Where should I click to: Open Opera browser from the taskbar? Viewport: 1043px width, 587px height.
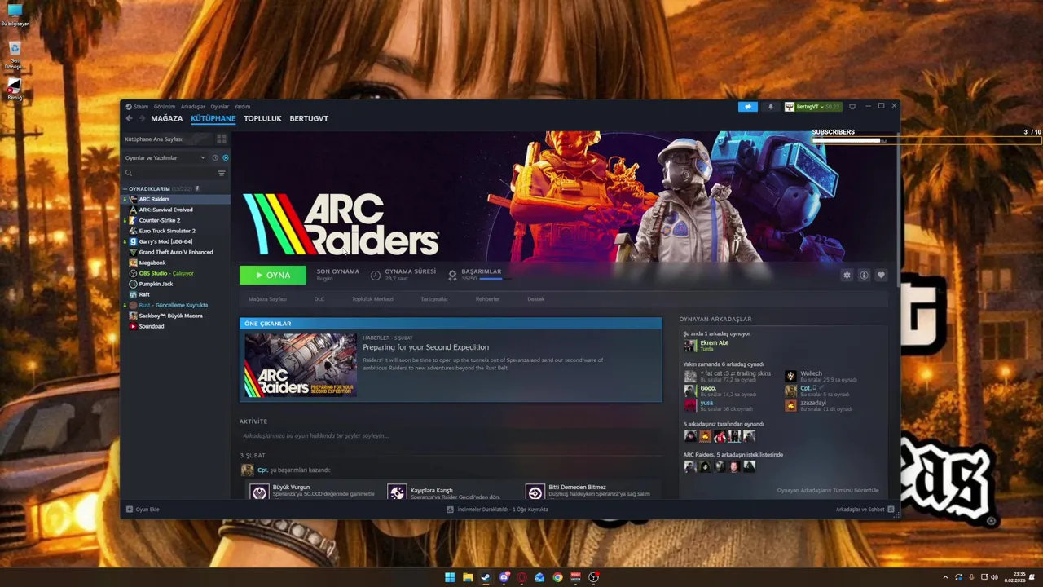pos(521,577)
